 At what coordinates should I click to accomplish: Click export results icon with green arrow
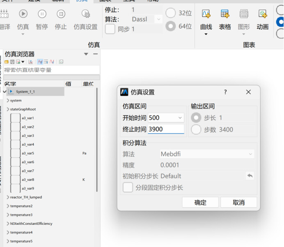pos(18,62)
